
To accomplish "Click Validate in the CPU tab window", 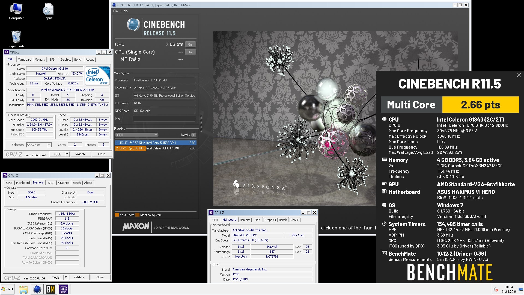I will [81, 154].
